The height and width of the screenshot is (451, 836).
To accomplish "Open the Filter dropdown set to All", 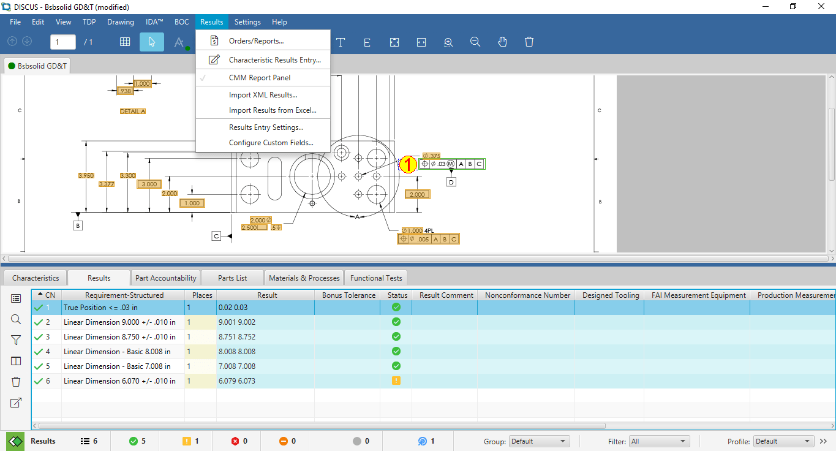I will coord(660,441).
